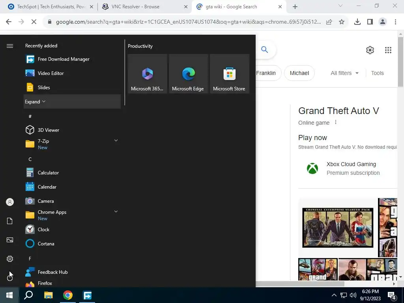This screenshot has width=404, height=303.
Task: Bookmark this page with star icon
Action: 342,22
